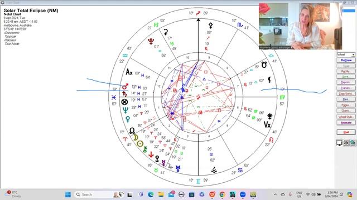Open the Pages button

[346, 105]
